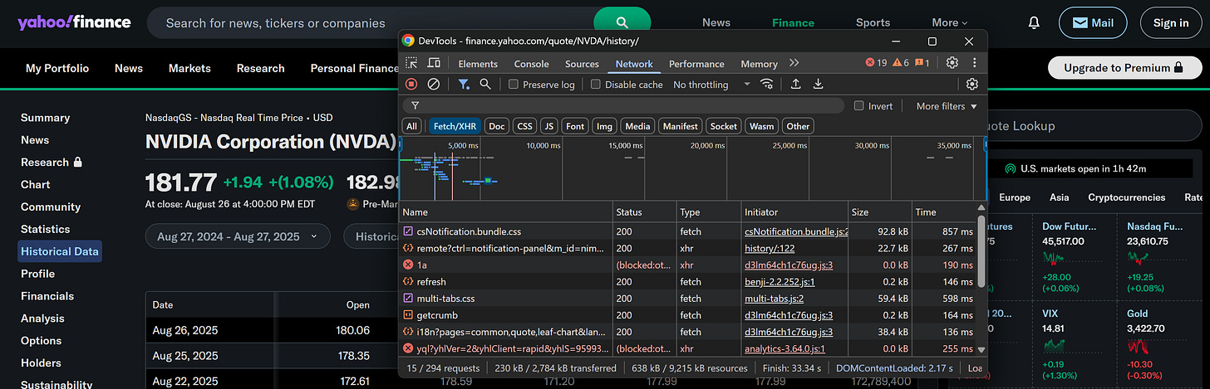Open the Performance tab in DevTools

click(x=696, y=64)
